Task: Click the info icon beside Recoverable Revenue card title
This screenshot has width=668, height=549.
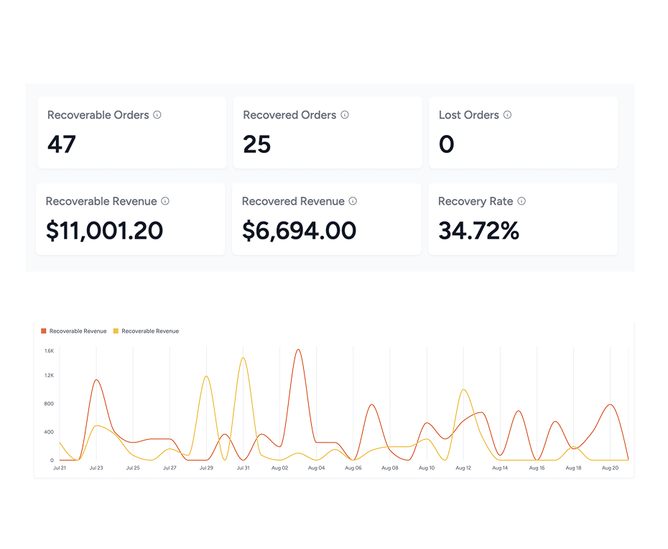Action: (x=165, y=201)
